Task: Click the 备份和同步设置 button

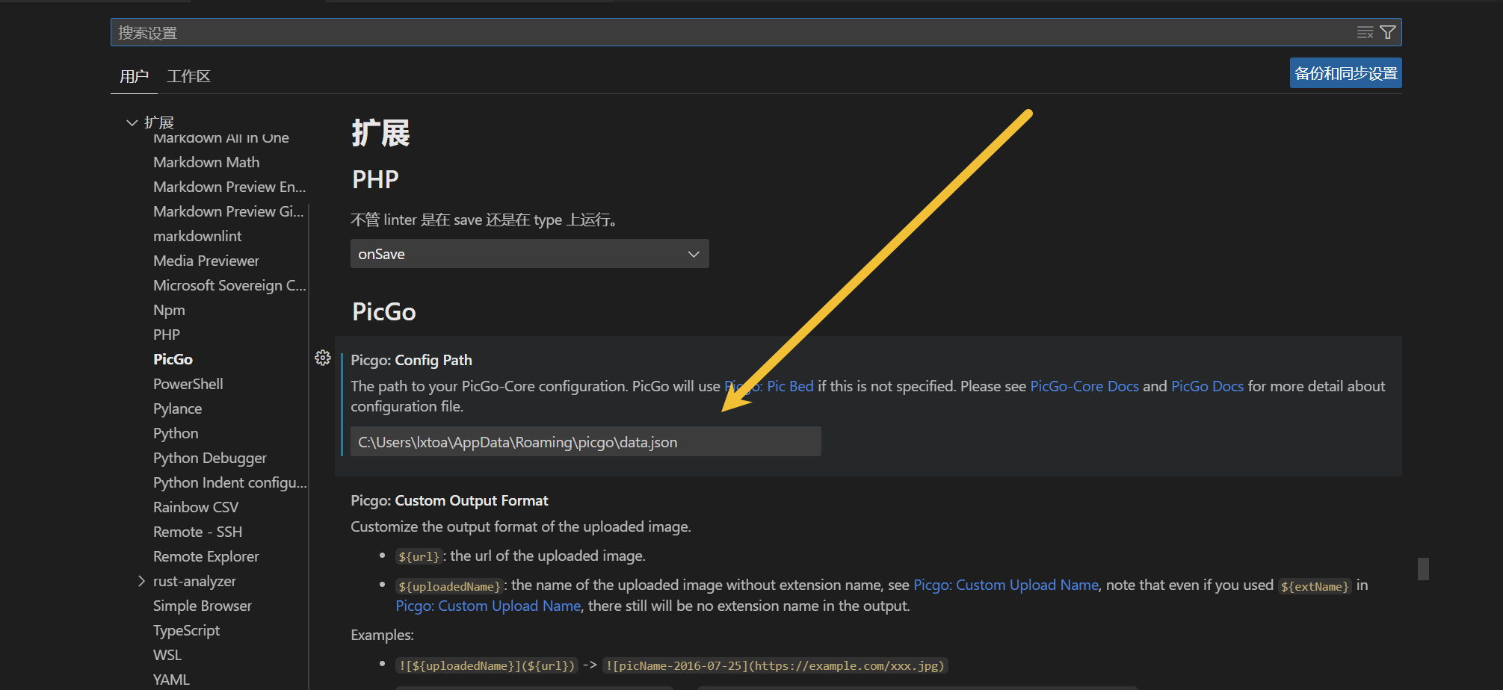Action: tap(1345, 73)
